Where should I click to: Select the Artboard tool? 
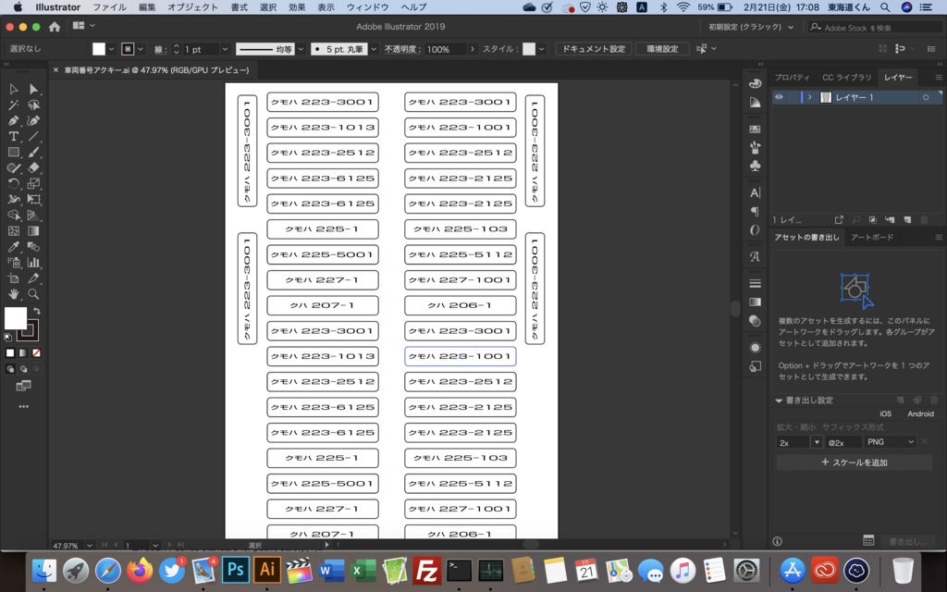13,277
